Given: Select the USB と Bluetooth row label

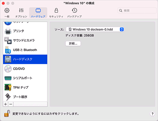Looking at the screenshot, I should pos(25,50).
